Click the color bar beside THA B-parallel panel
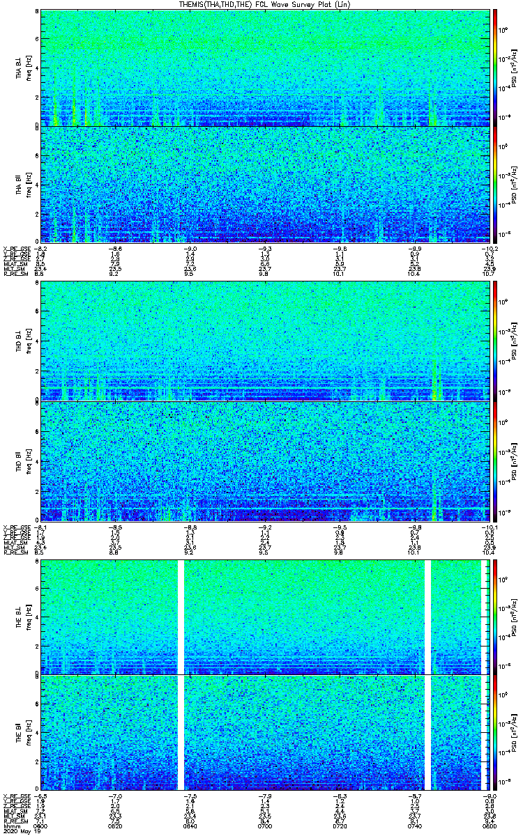 click(495, 185)
